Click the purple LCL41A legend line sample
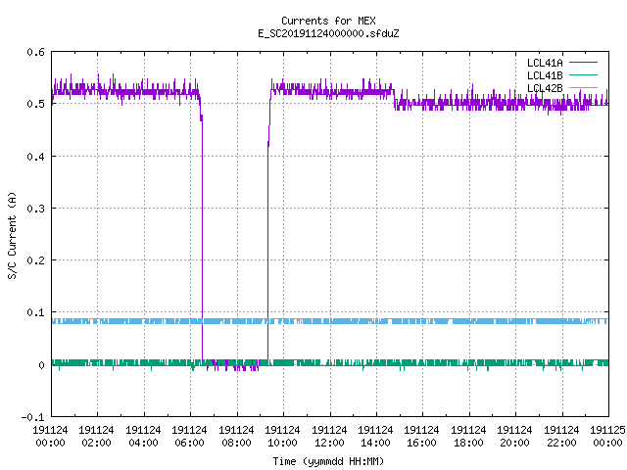Screen dimensions: 627x470 pos(583,63)
